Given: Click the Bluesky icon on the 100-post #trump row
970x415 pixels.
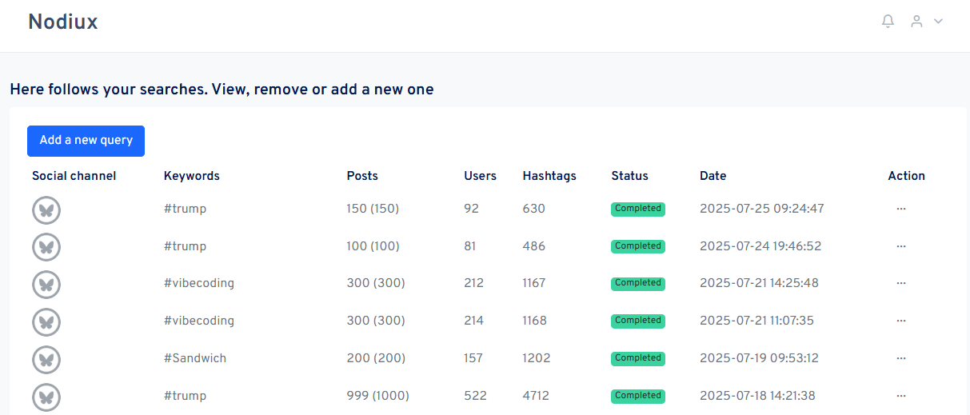Looking at the screenshot, I should click(x=46, y=247).
